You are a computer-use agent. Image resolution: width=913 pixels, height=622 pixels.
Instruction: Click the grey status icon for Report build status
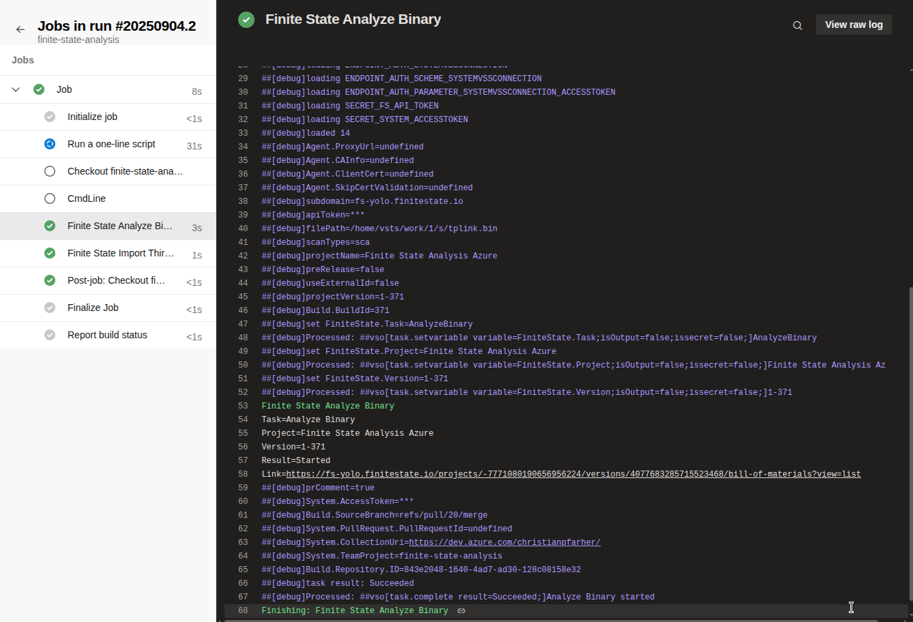click(50, 335)
